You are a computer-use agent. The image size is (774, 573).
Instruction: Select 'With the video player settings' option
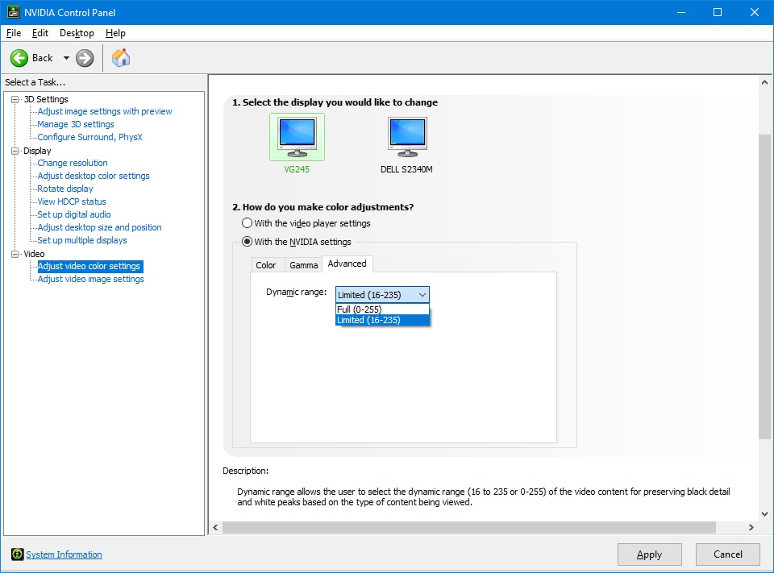click(x=248, y=223)
